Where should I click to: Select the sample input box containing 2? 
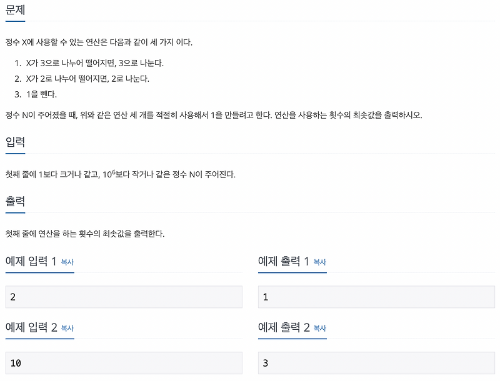[x=125, y=297]
